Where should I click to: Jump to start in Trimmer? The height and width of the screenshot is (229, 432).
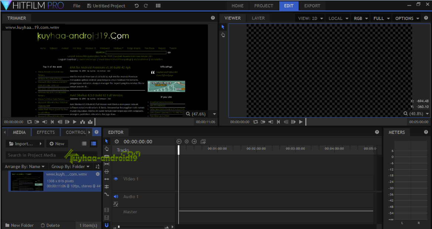[x=52, y=122]
